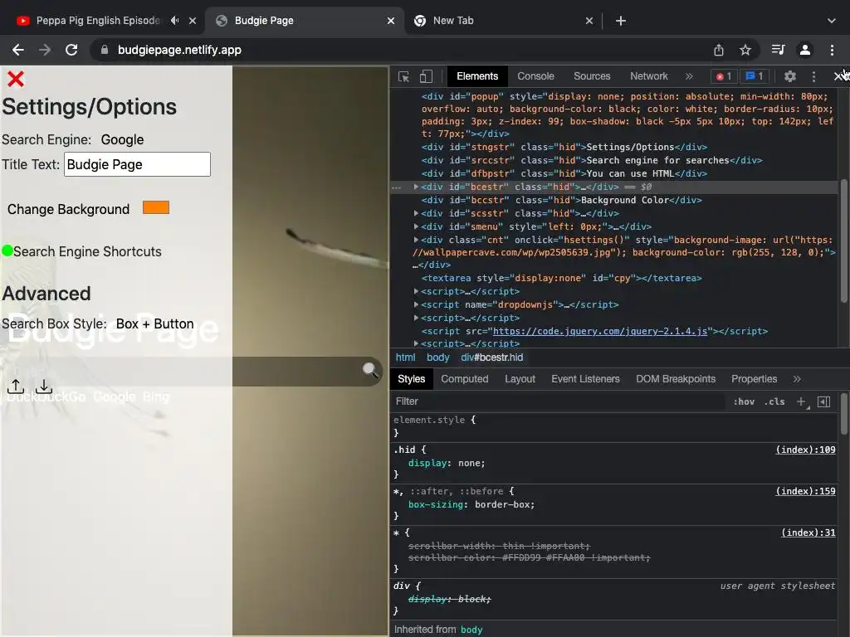Screen dimensions: 850x637
Task: Click the Change Background button
Action: pyautogui.click(x=68, y=209)
